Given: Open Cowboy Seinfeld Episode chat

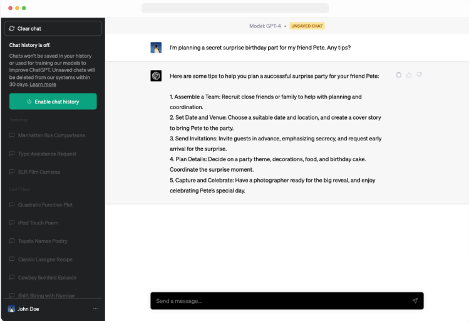Looking at the screenshot, I should (x=47, y=278).
